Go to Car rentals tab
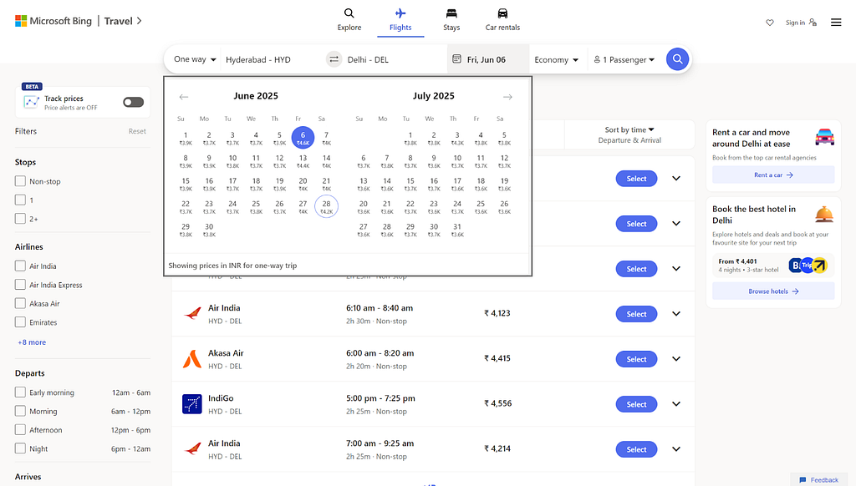Screen dimensions: 856x486 pyautogui.click(x=502, y=20)
